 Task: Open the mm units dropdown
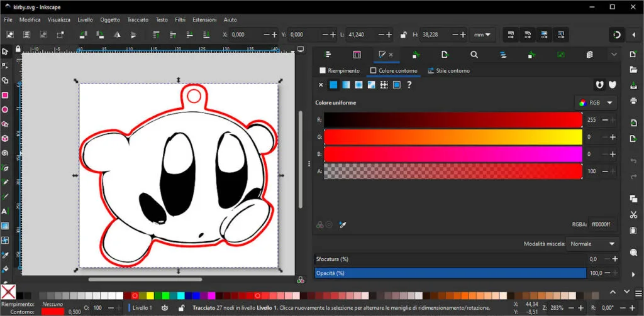482,35
